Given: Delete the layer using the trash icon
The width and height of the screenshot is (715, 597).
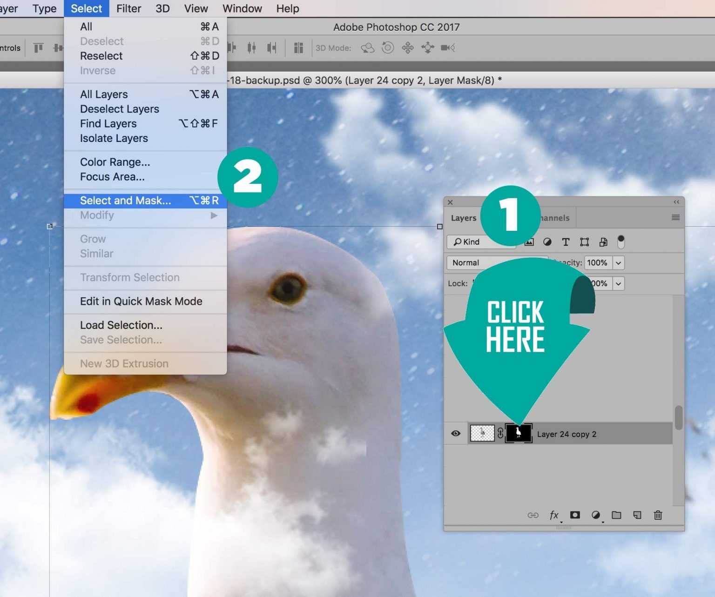Looking at the screenshot, I should coord(658,515).
